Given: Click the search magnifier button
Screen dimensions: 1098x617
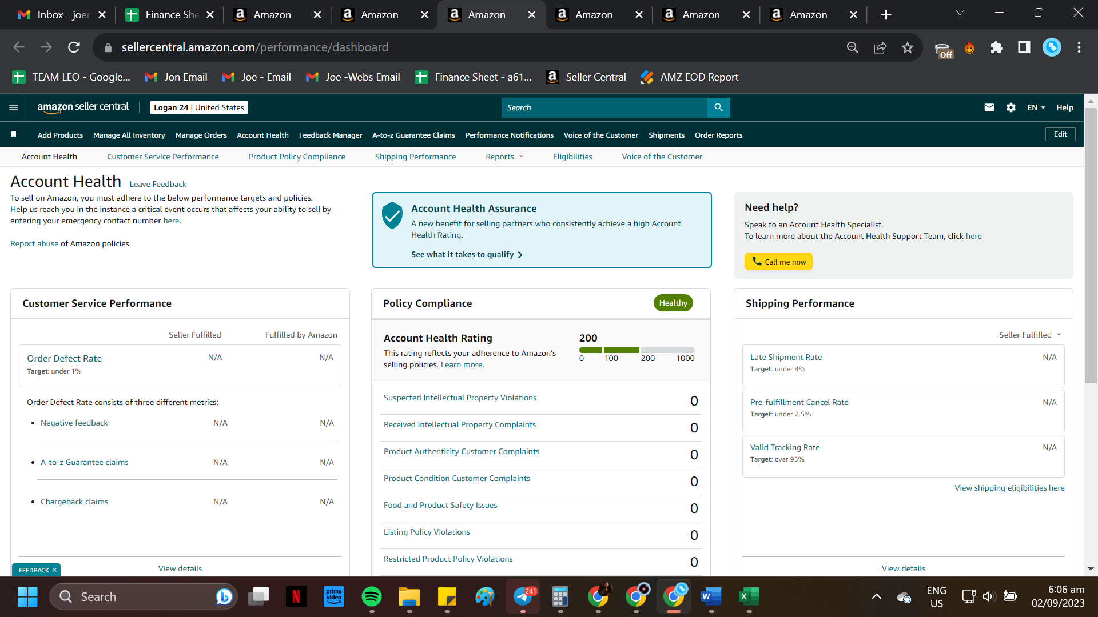Looking at the screenshot, I should coord(719,107).
